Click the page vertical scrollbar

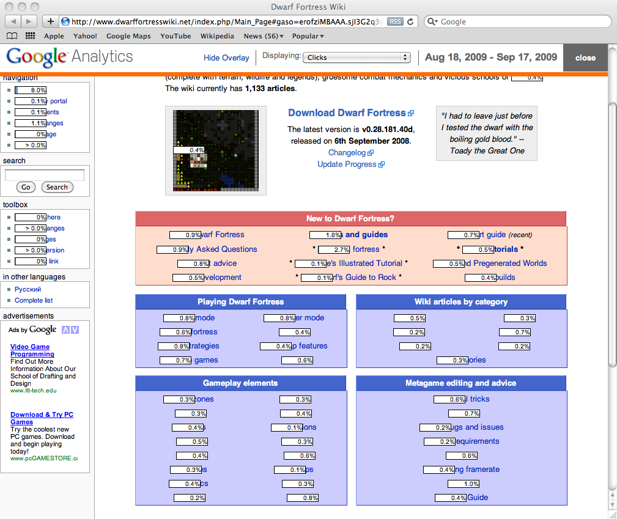pyautogui.click(x=612, y=235)
